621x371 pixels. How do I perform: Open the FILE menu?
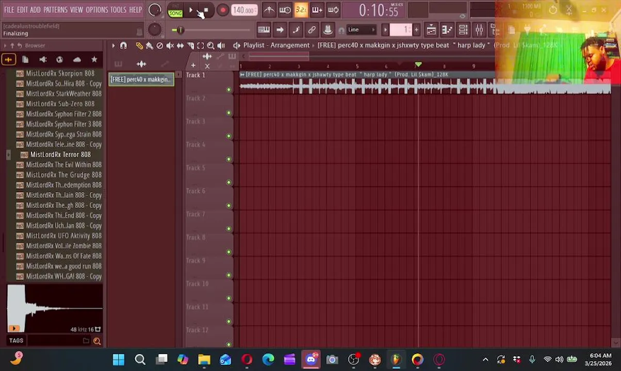[x=9, y=10]
